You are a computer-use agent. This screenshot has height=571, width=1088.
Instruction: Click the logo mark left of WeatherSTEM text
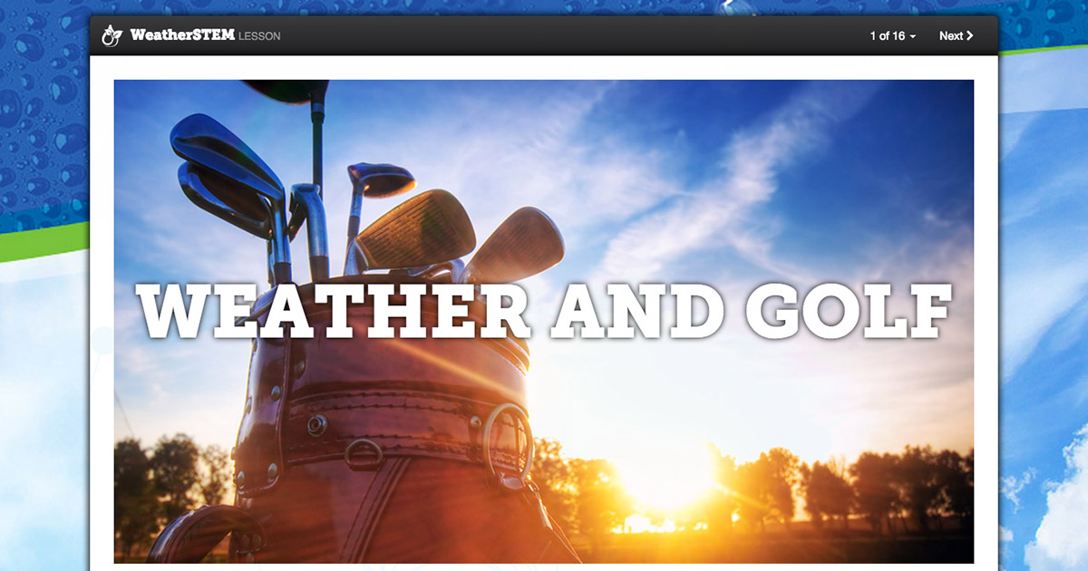click(x=112, y=34)
